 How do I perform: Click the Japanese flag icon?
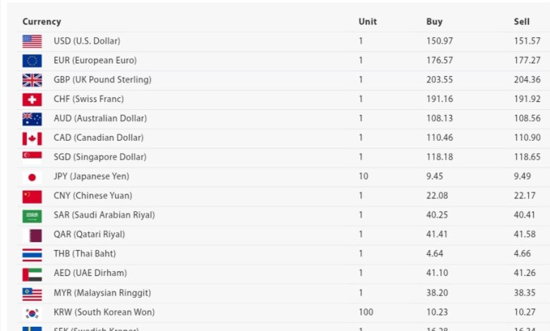pos(32,177)
